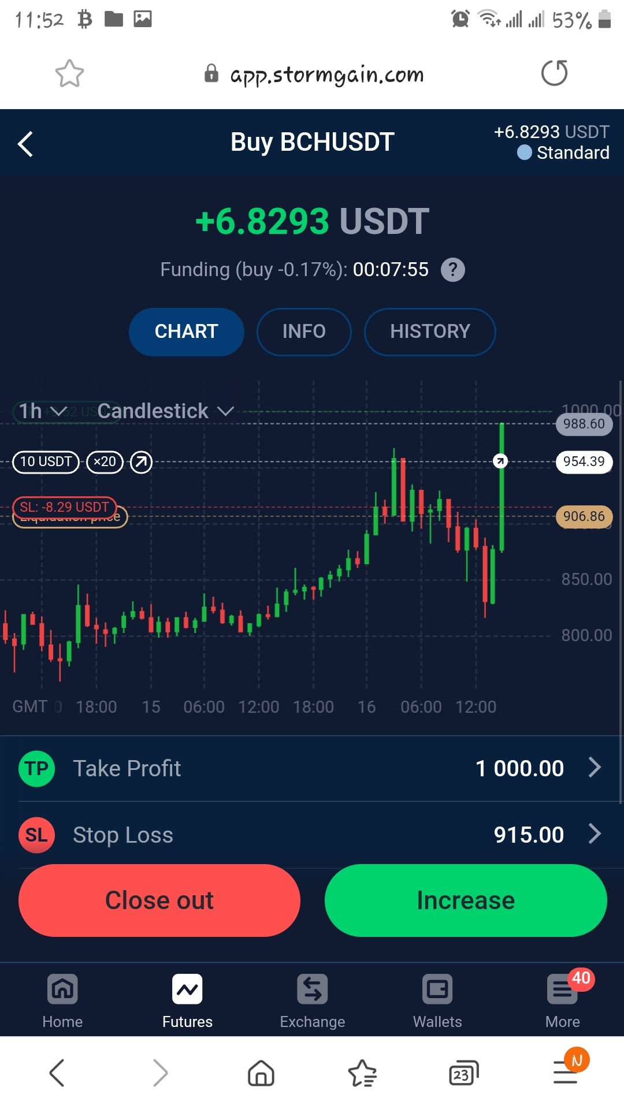Tap the Liquidation price label

tap(70, 519)
